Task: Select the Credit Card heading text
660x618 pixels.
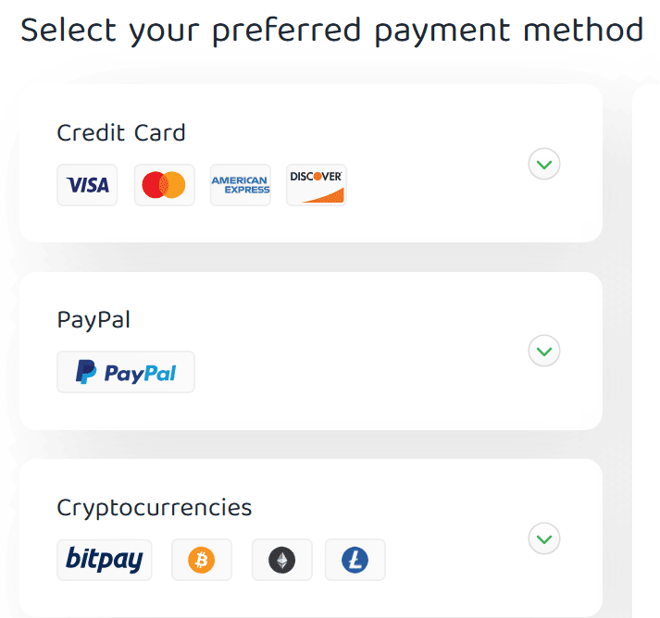Action: tap(121, 132)
